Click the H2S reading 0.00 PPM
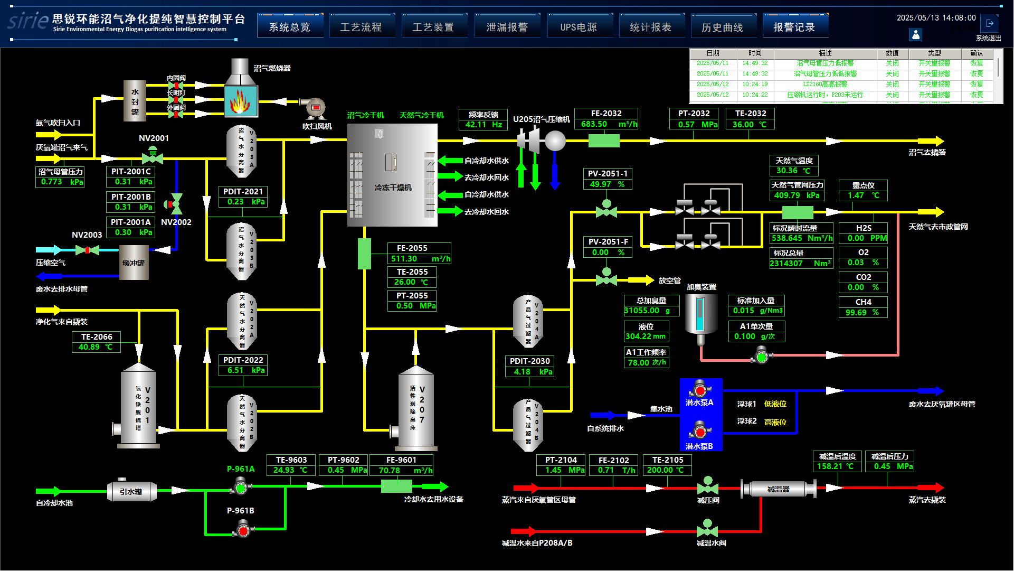This screenshot has width=1014, height=571. pyautogui.click(x=863, y=238)
